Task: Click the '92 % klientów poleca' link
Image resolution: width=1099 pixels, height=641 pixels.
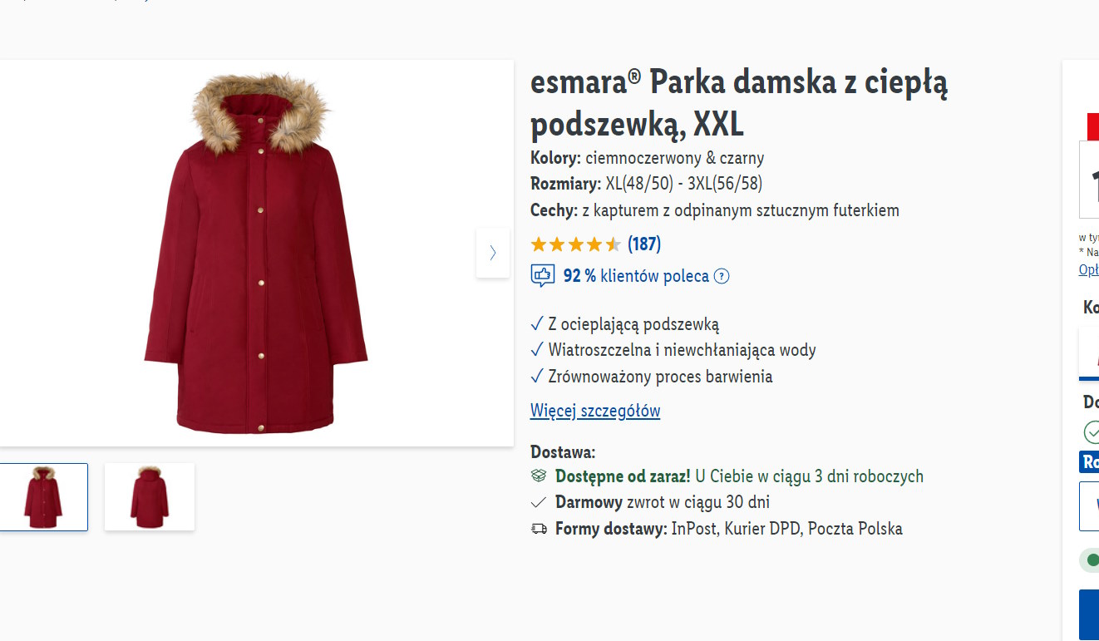Action: 636,276
